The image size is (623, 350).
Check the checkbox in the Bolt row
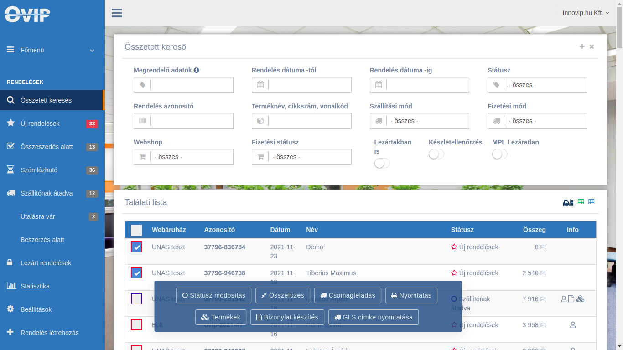(x=136, y=325)
